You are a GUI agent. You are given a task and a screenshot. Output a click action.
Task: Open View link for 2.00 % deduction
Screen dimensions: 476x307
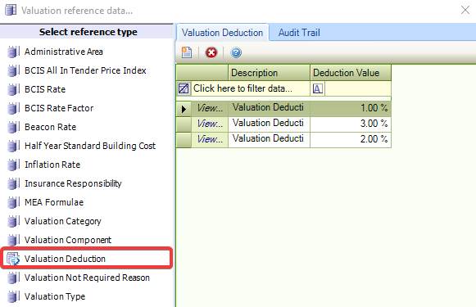210,139
